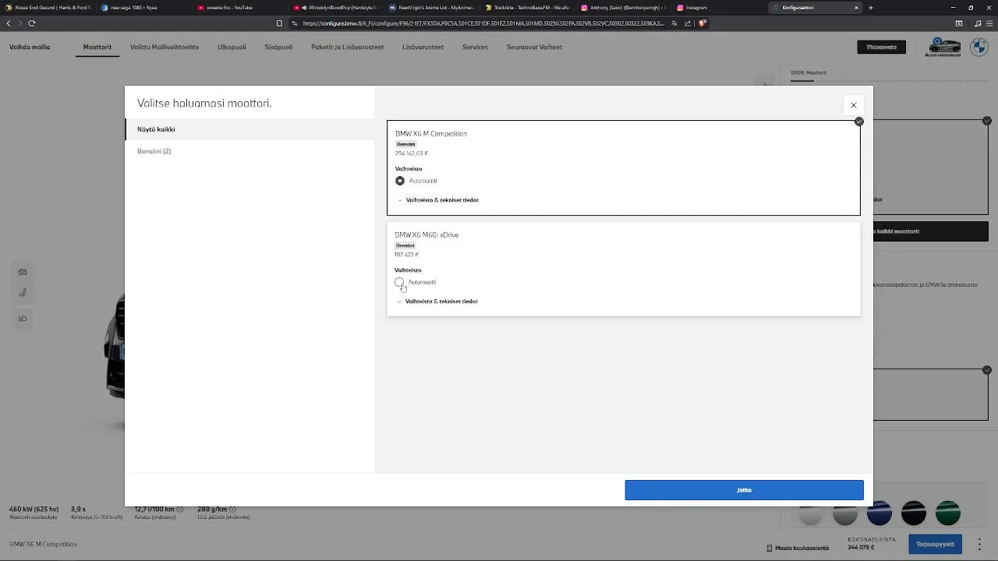This screenshot has height=561, width=998.
Task: Open the Lisävarusteet navigation item
Action: [423, 47]
